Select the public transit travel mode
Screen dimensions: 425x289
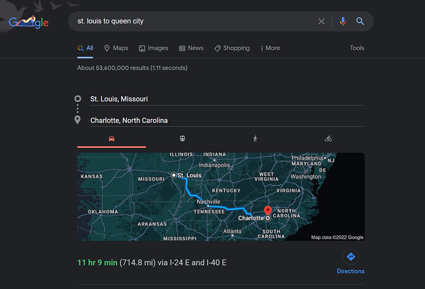point(183,139)
